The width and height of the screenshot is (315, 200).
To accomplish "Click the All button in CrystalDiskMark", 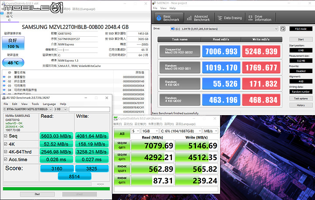I will [x=122, y=134].
